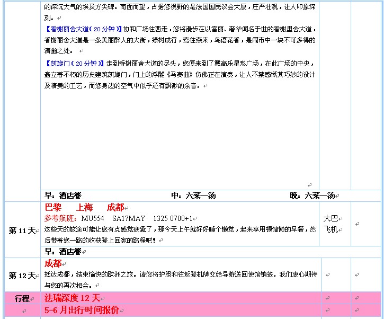The image size is (384, 319).
Task: Select the 第 12 天 day cell
Action: [22, 276]
